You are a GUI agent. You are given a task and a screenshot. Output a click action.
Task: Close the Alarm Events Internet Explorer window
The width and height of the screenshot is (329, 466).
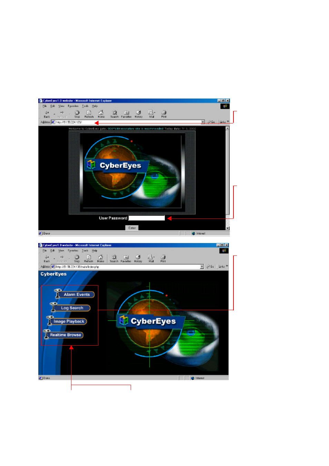(227, 245)
